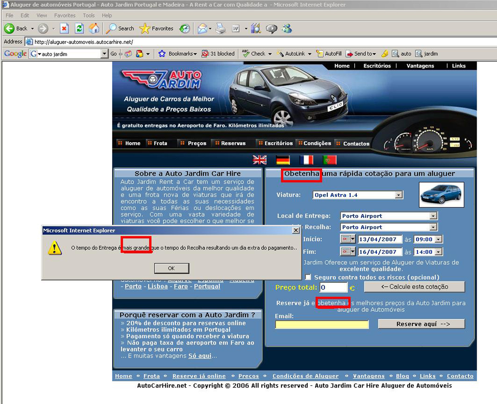Click the blue car thumbnail image
497x404 pixels.
tap(442, 195)
